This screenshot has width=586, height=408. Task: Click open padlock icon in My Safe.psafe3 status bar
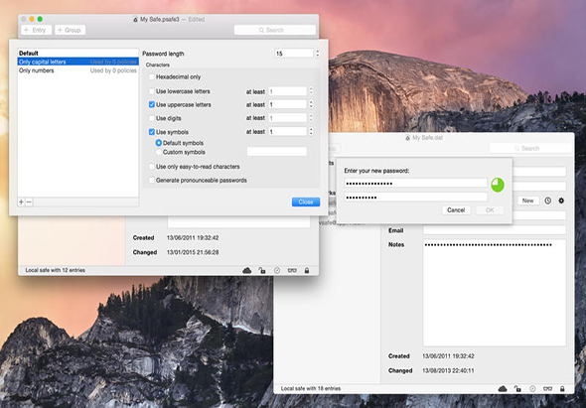click(262, 270)
